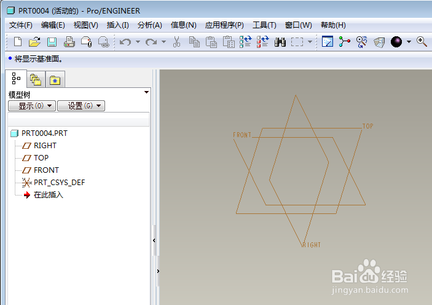Image resolution: width=432 pixels, height=305 pixels.
Task: Open the Find tool binoculars icon
Action: pyautogui.click(x=280, y=42)
